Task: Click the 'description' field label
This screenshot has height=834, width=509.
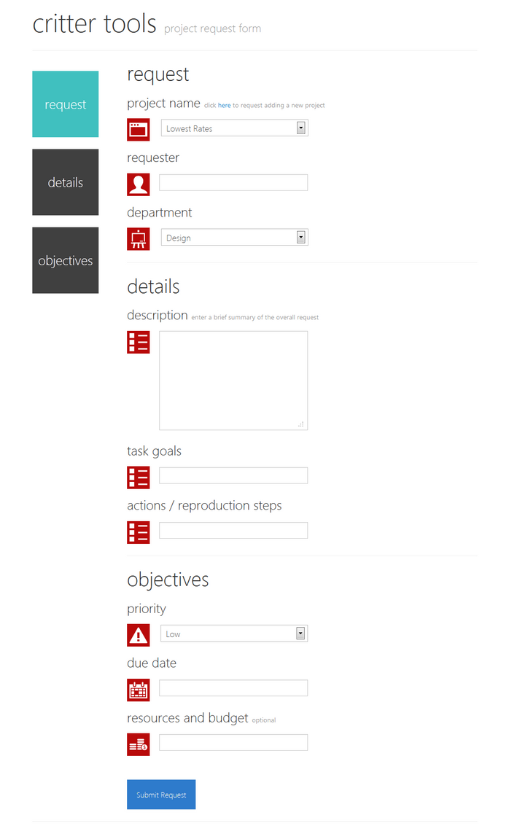Action: tap(158, 316)
